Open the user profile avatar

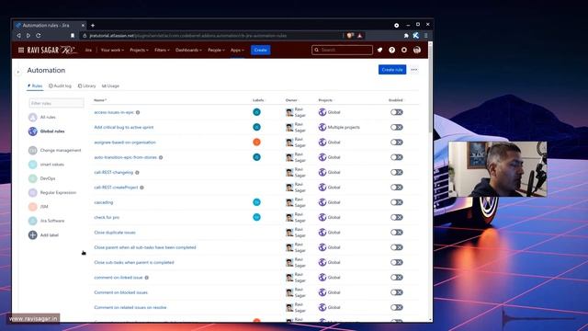pos(417,50)
